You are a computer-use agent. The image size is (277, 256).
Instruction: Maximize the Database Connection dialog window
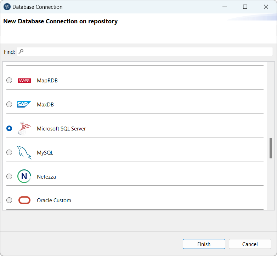pyautogui.click(x=245, y=7)
